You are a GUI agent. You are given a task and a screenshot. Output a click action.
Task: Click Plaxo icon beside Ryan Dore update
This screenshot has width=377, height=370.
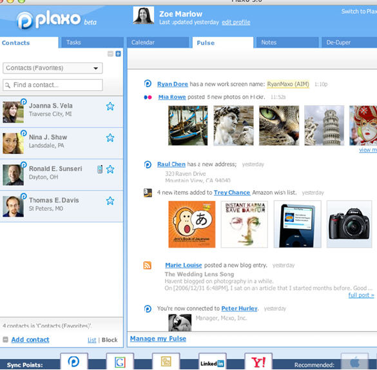[x=148, y=83]
